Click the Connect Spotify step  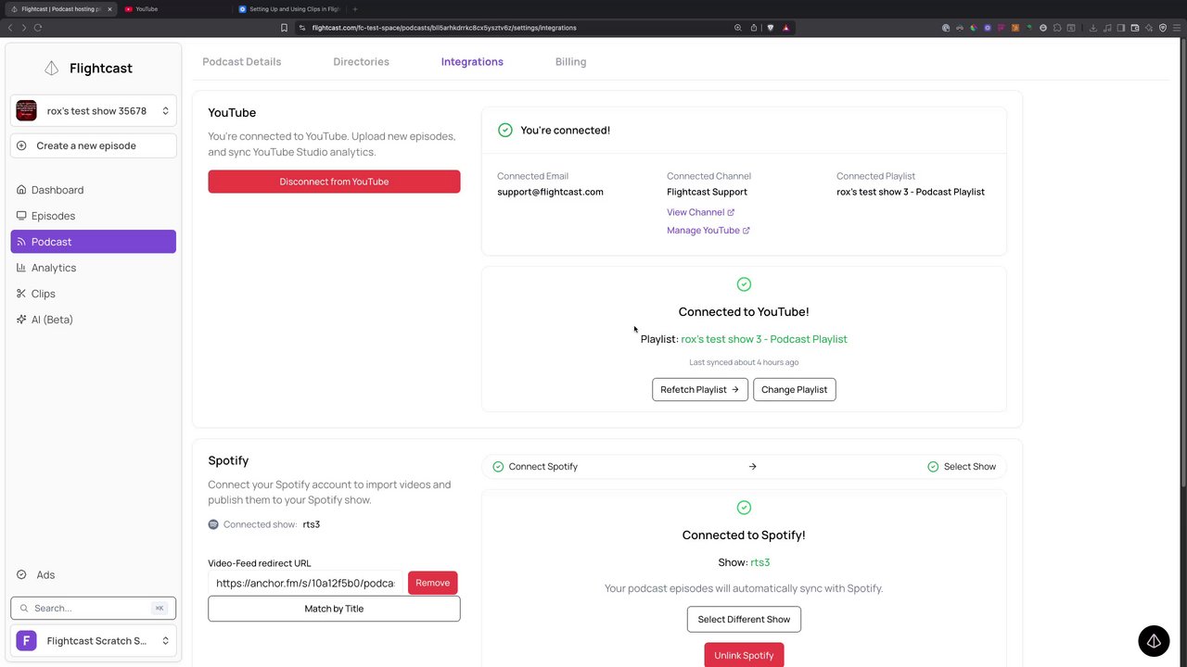point(535,467)
